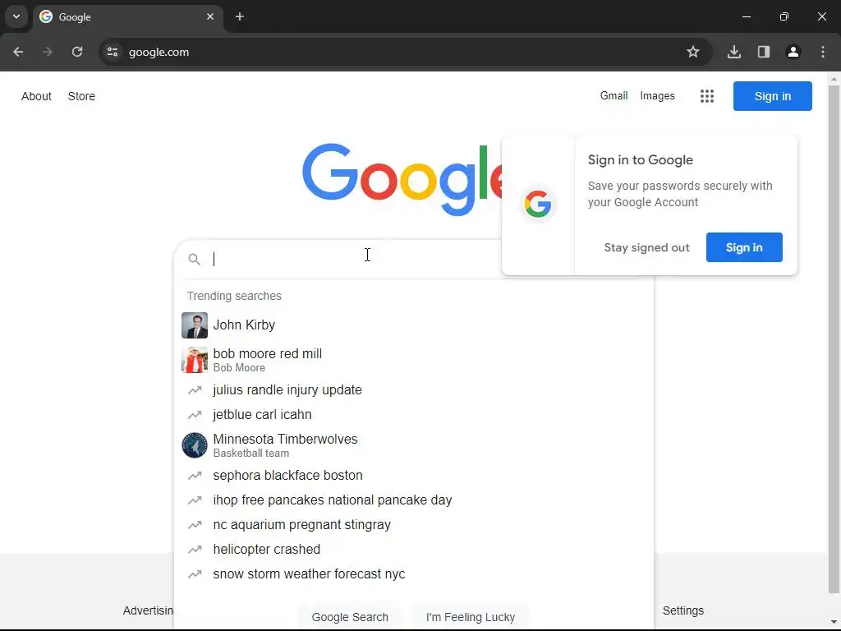
Task: Open the Images link
Action: click(x=657, y=95)
